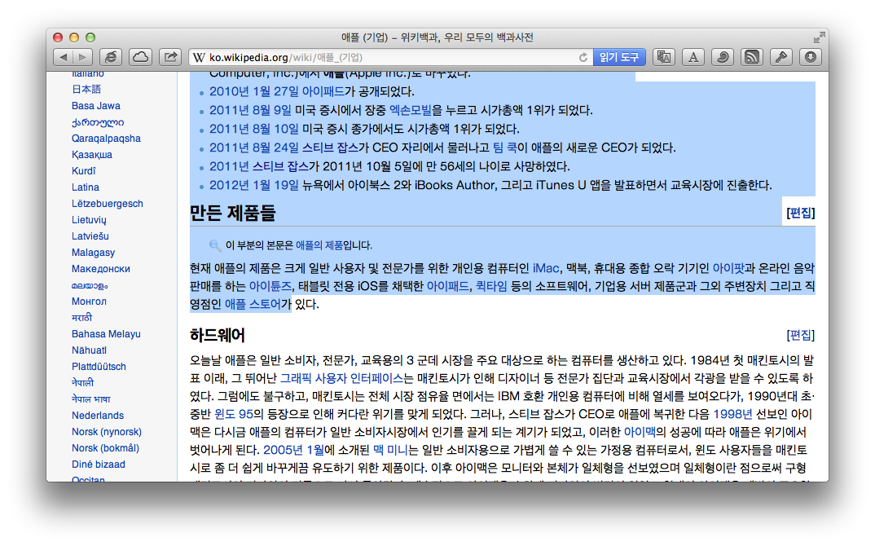Open the Basa Jawa language link

click(96, 105)
